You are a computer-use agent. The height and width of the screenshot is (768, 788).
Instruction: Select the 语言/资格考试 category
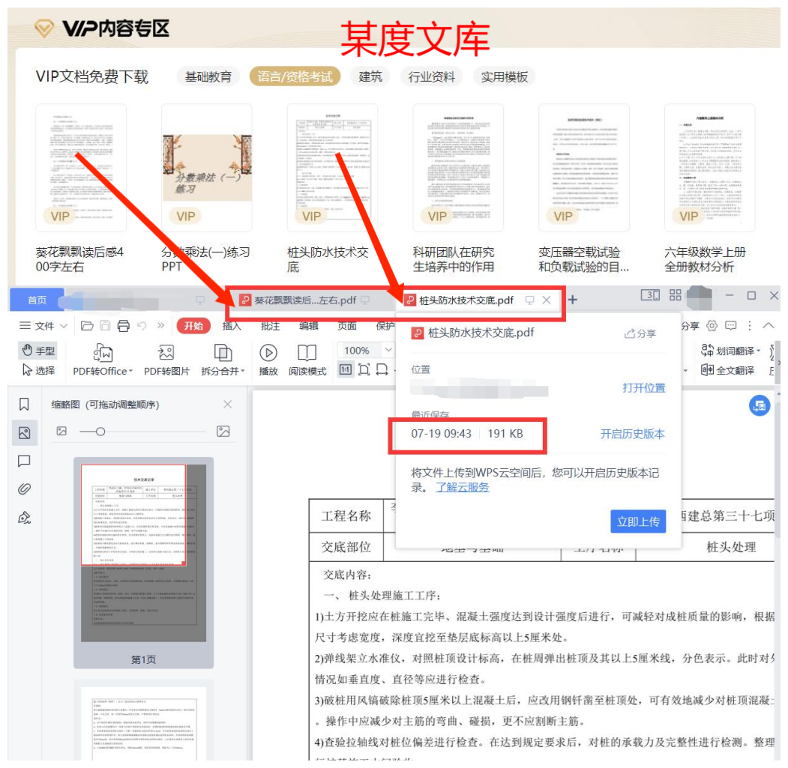tap(295, 76)
